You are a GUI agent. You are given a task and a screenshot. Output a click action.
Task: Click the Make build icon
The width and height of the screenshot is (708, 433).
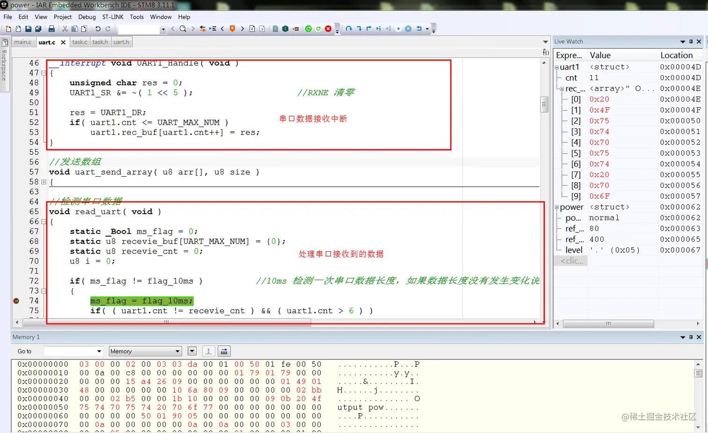click(285, 29)
